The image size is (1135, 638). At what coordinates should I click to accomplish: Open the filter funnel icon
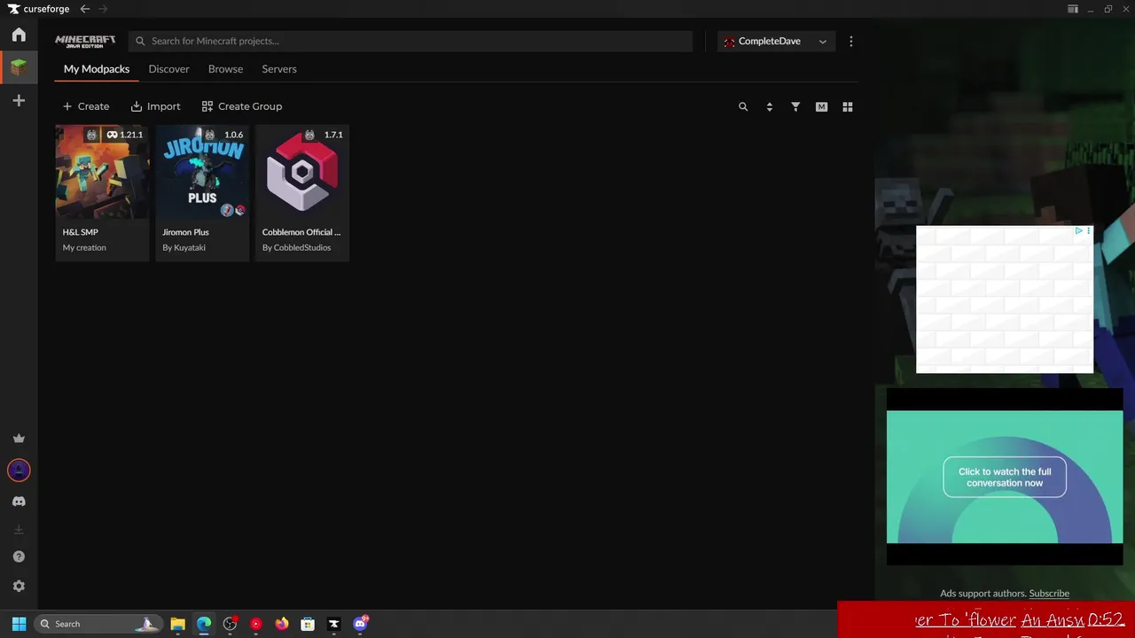pyautogui.click(x=795, y=106)
